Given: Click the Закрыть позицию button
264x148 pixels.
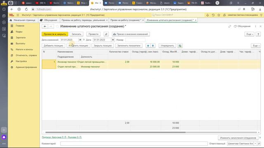Looking at the screenshot, I should pos(103,46).
